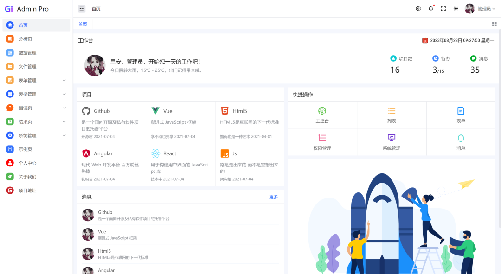501x274 pixels.
Task: Open settings via the gear icon
Action: click(x=418, y=8)
